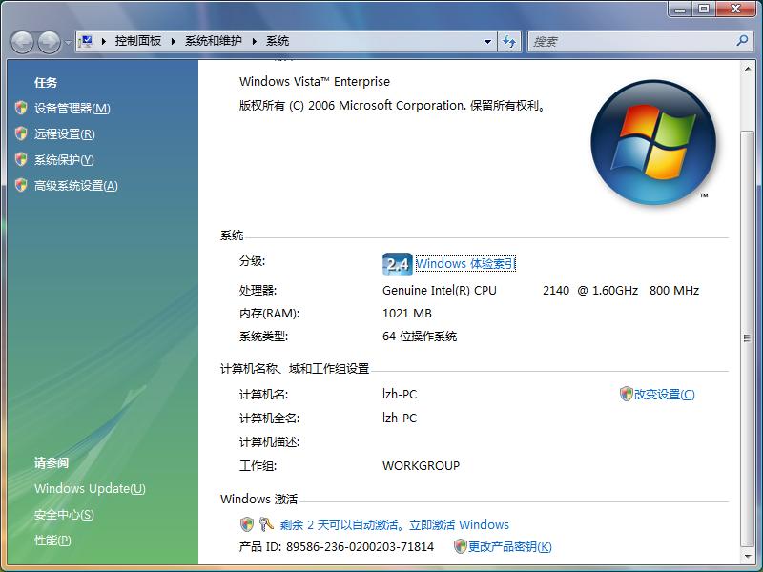Maximize the System window
Screen dimensions: 763x572
704,9
